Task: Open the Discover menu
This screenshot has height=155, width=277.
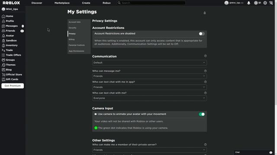Action: coord(37,3)
